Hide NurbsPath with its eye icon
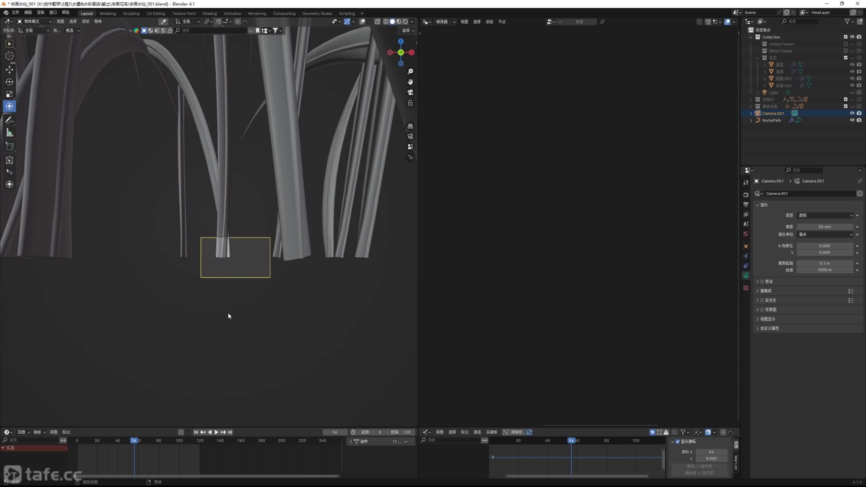866x487 pixels. (852, 120)
